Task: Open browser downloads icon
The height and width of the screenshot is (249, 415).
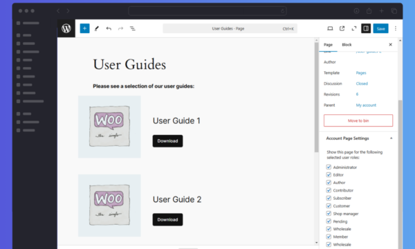Action: (x=356, y=11)
